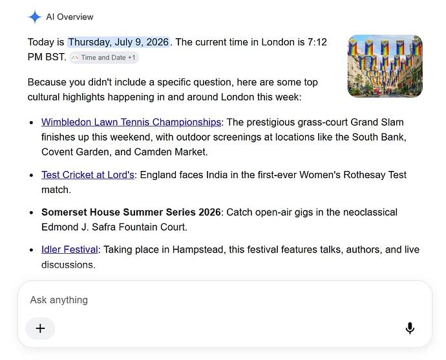Click the highlighted Thursday, July 9, 2026 date
Image resolution: width=446 pixels, height=360 pixels.
[118, 42]
